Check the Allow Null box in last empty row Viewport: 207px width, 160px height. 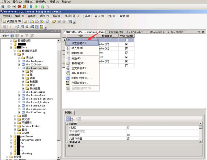(126, 65)
